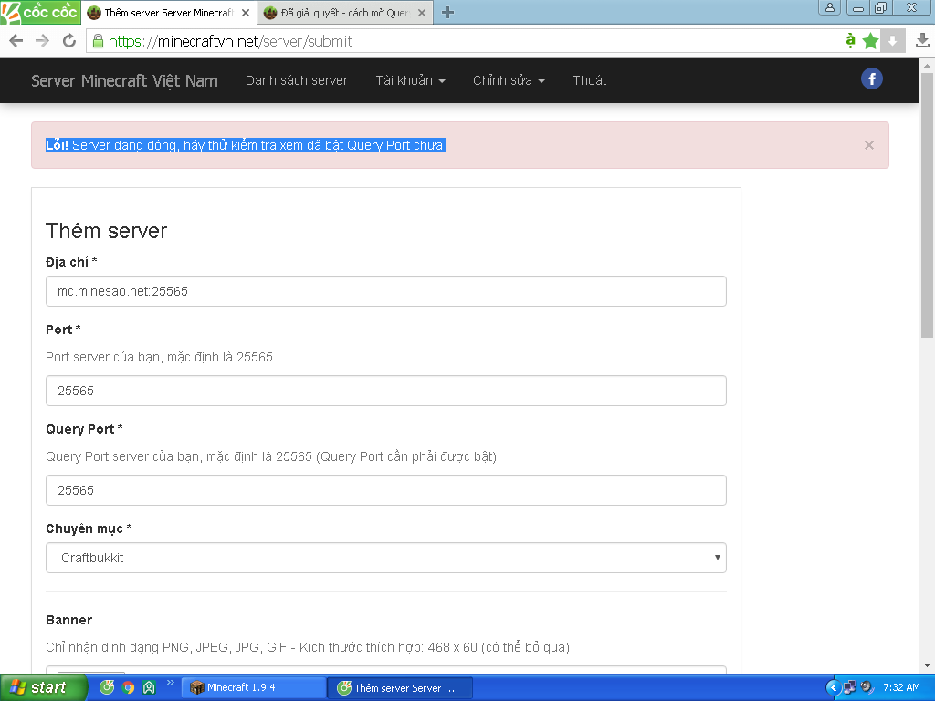Screen dimensions: 935x701
Task: Expand hidden system tray icons
Action: click(833, 687)
